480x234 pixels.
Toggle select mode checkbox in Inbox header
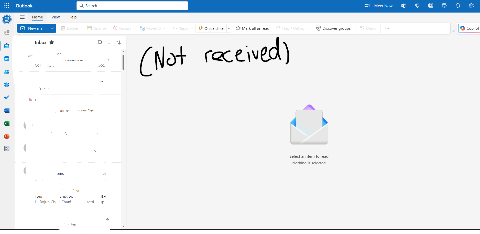[x=100, y=42]
